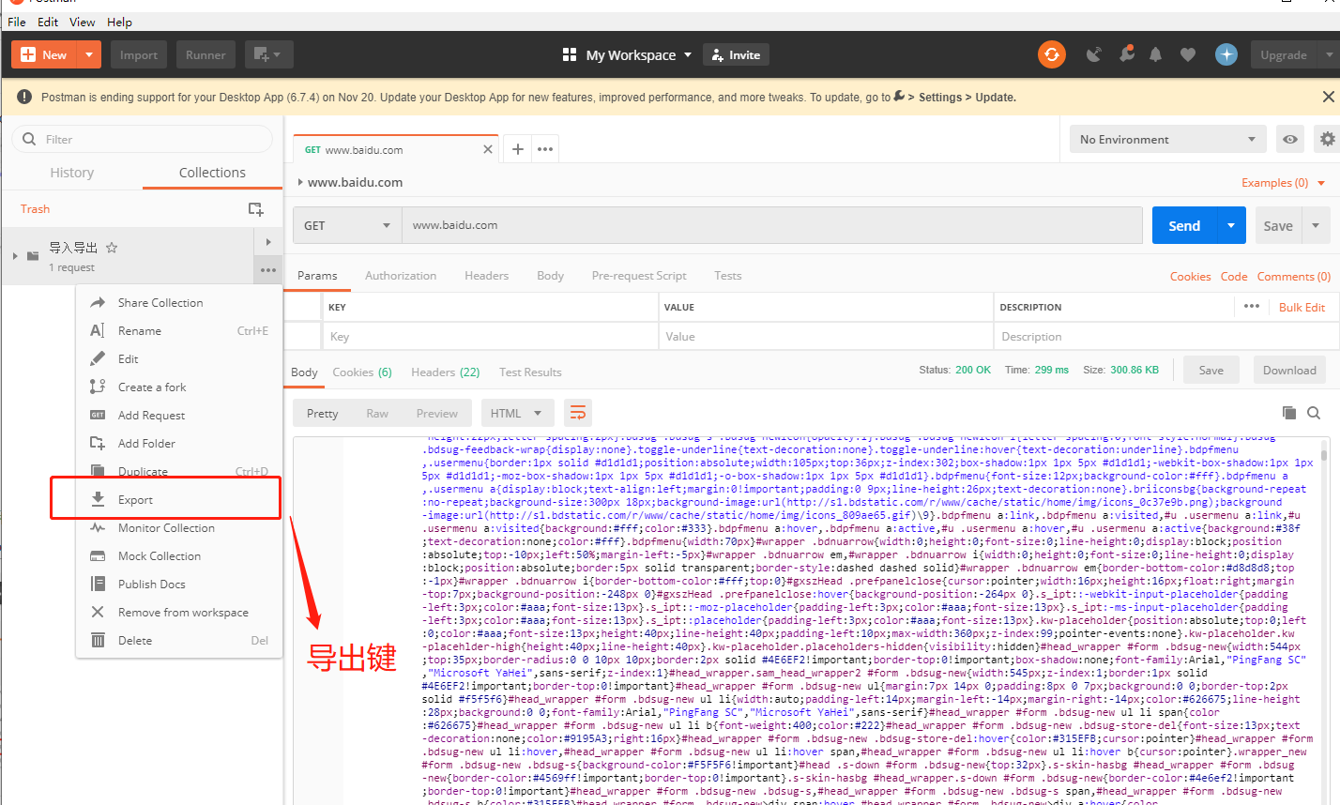Click the response Download button
The image size is (1340, 805).
pyautogui.click(x=1289, y=370)
